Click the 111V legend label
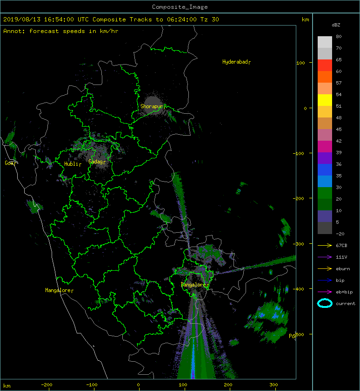The image size is (360, 391). point(341,257)
